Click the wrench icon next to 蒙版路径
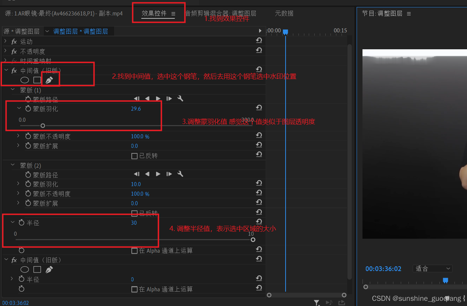Screen dimensions: 467x306 coord(180,98)
